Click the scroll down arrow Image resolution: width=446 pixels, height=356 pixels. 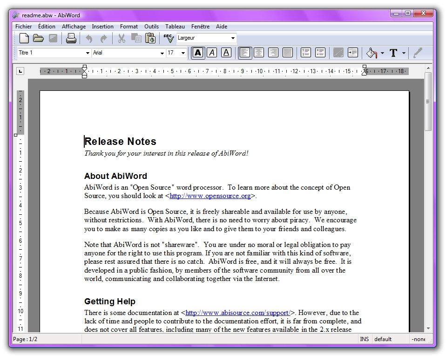pyautogui.click(x=428, y=329)
